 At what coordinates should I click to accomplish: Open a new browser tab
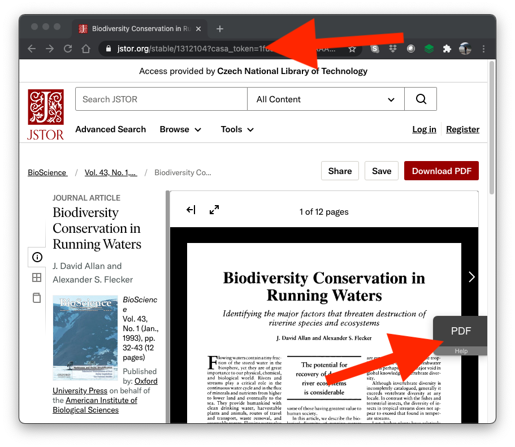pos(220,29)
